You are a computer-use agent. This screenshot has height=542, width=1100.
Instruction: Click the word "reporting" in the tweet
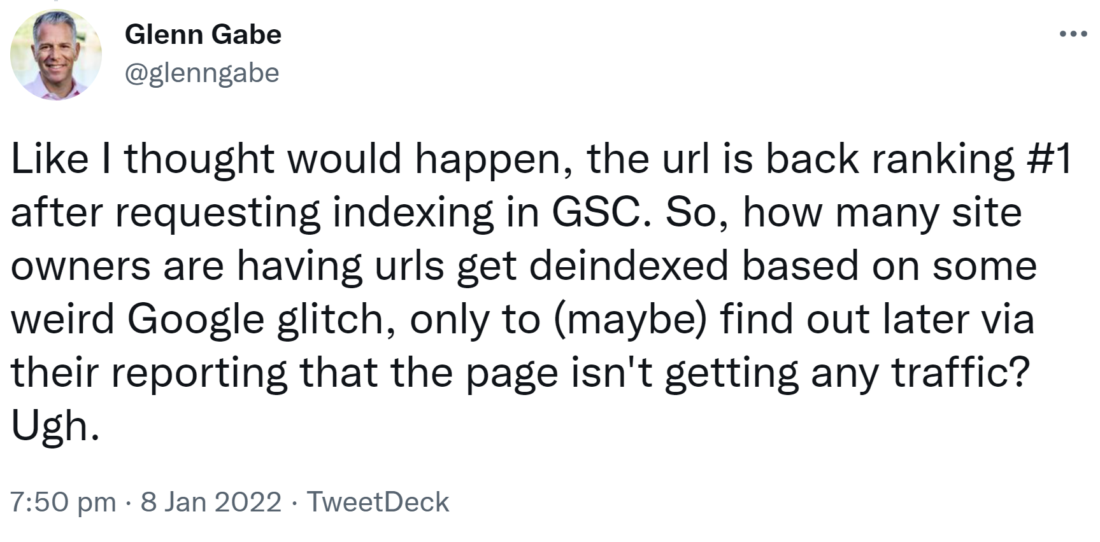coord(199,373)
